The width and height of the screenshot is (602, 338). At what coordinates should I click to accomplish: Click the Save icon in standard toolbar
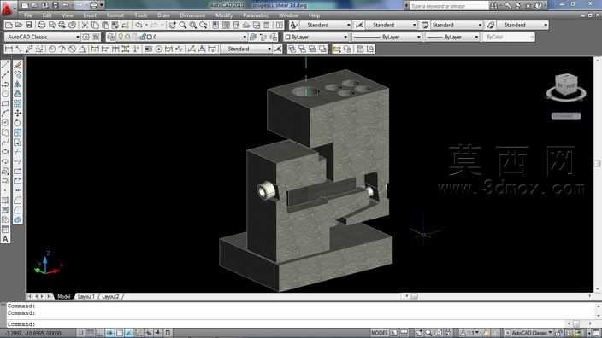click(29, 26)
